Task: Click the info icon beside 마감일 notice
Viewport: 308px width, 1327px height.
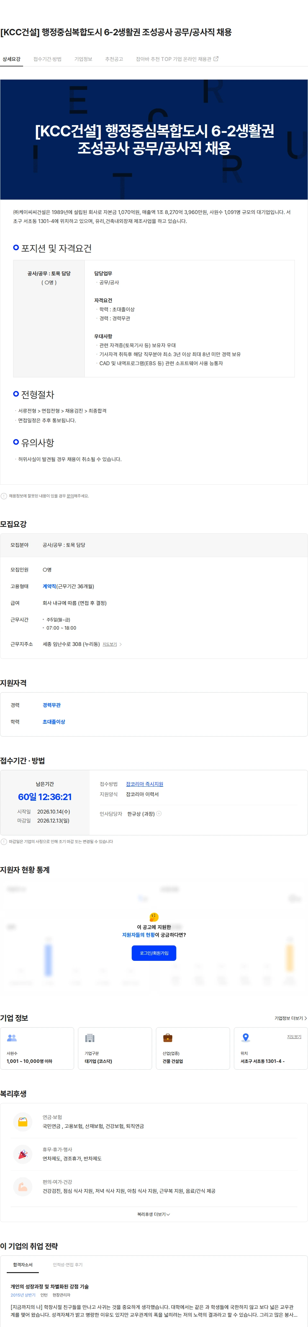Action: [x=4, y=842]
